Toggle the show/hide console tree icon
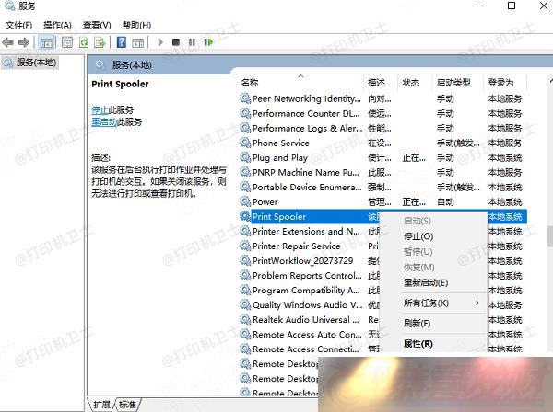 point(46,42)
